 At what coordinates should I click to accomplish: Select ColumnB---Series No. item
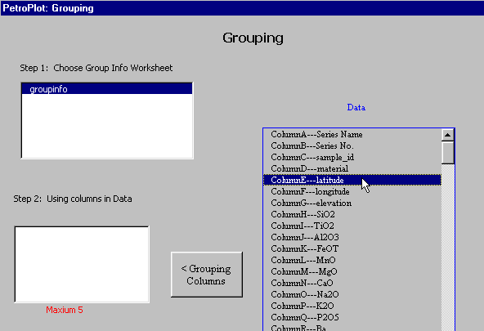(x=352, y=146)
